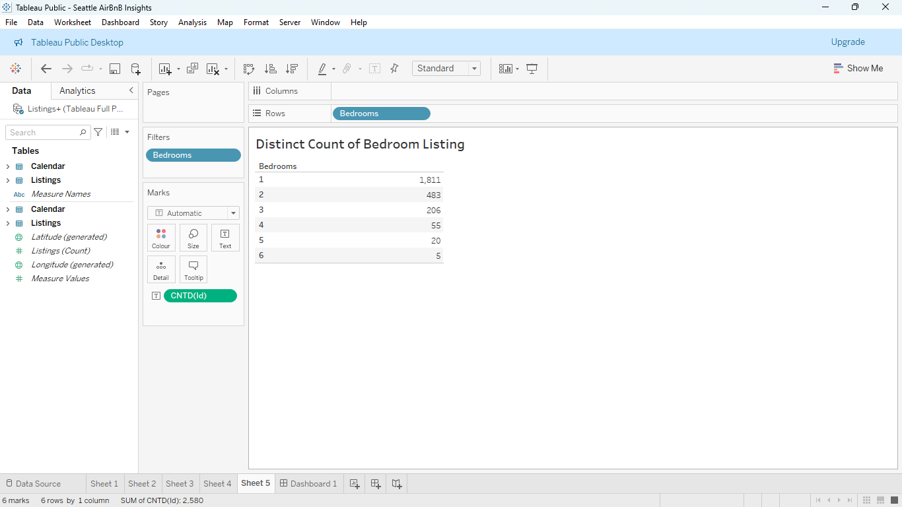
Task: Start Presentation Mode
Action: click(532, 69)
